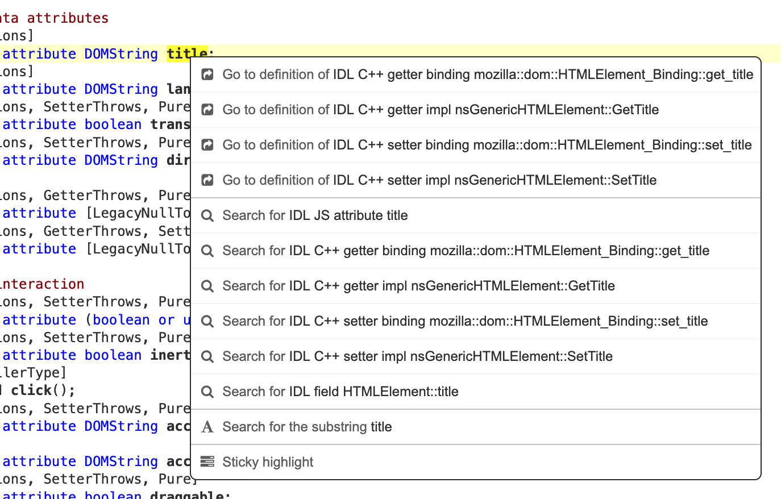This screenshot has height=499, width=781.
Task: Select Search for the substring title
Action: coord(307,427)
